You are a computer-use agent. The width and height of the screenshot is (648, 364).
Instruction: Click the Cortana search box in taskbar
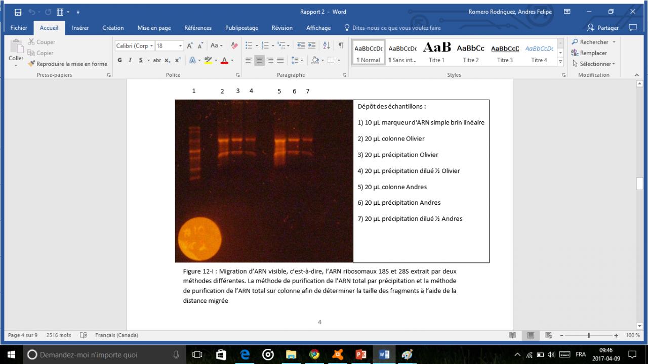103,354
